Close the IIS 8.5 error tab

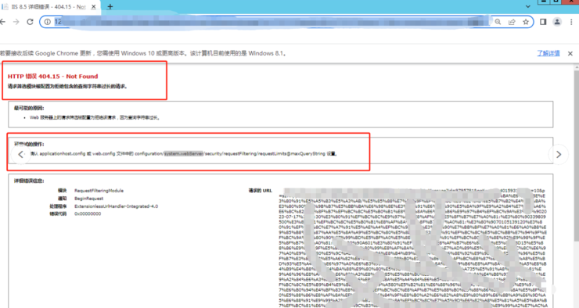click(93, 6)
